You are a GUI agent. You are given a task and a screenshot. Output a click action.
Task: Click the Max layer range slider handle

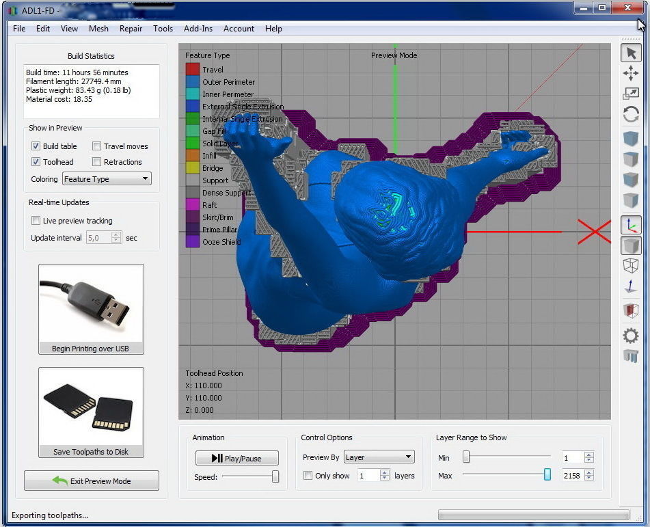[547, 475]
